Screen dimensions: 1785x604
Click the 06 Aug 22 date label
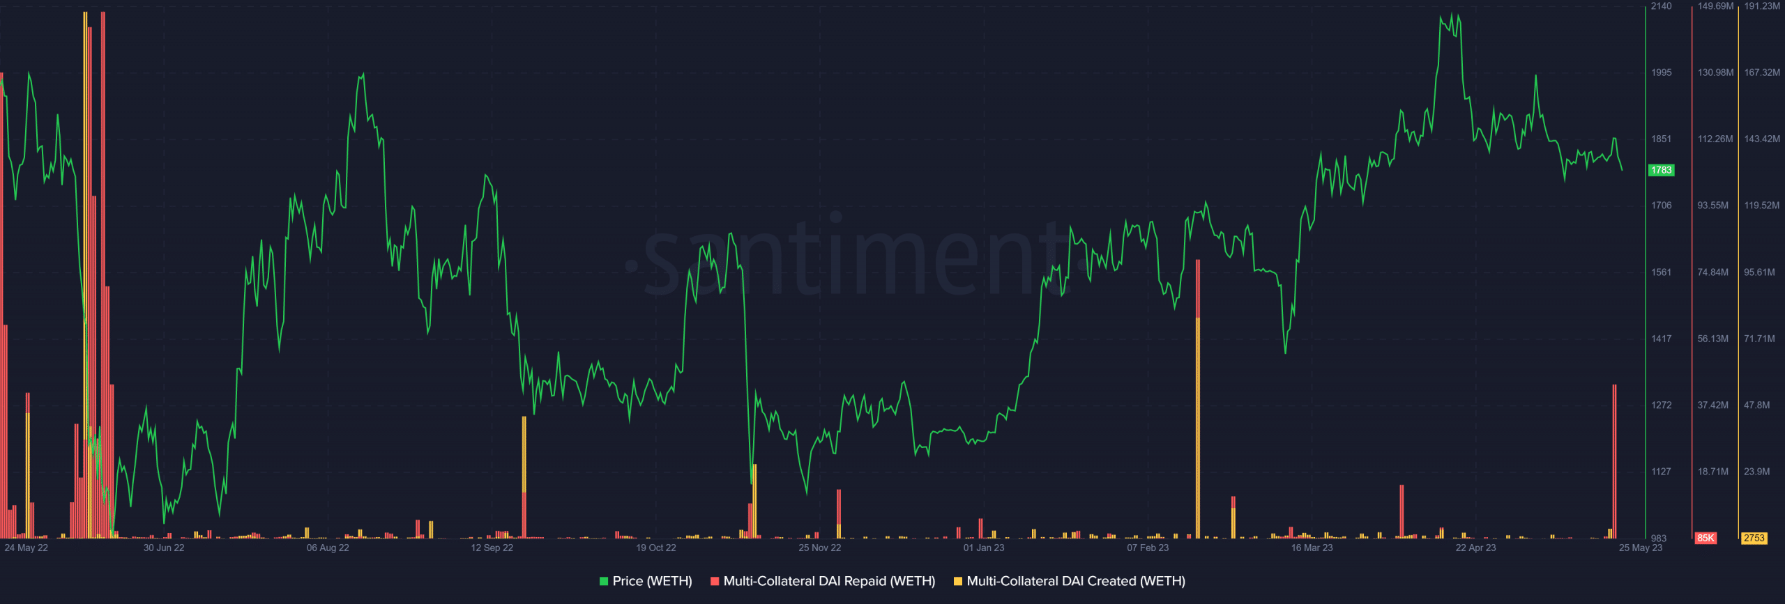coord(328,548)
